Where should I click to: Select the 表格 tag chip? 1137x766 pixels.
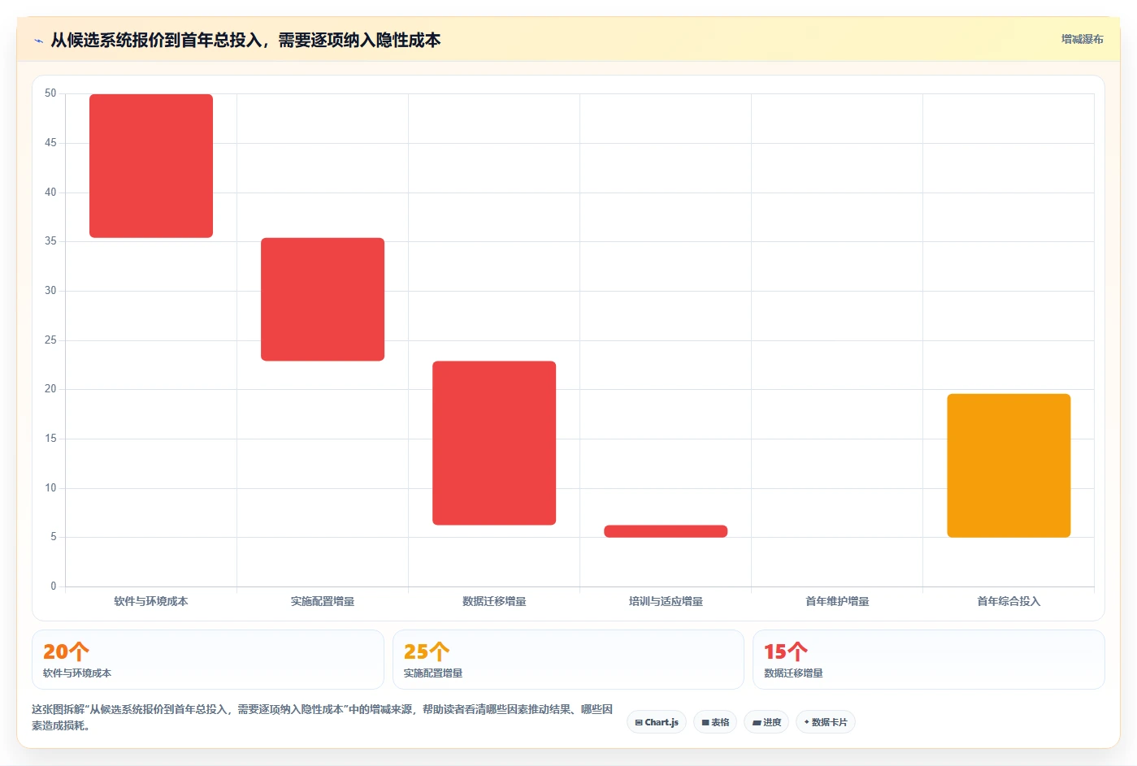coord(715,722)
